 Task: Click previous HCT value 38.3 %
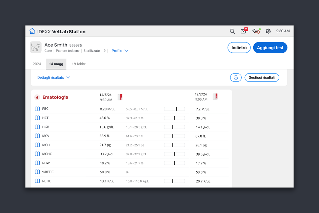[201, 118]
